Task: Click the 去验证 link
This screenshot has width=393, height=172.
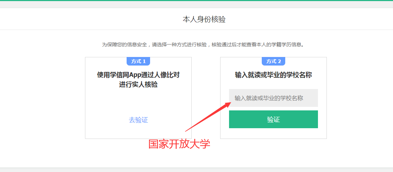Action: point(138,120)
